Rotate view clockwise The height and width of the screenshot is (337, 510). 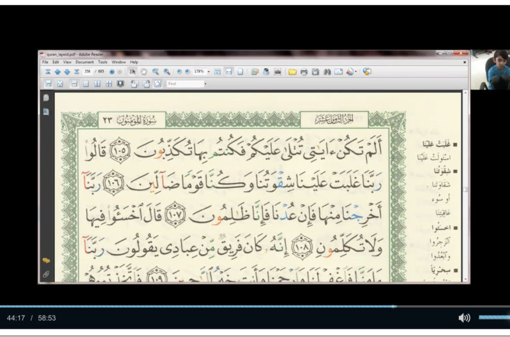[146, 84]
